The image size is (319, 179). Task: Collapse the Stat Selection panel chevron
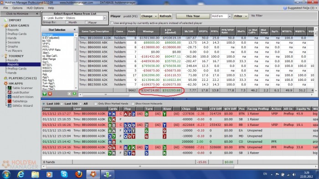[x=75, y=30]
